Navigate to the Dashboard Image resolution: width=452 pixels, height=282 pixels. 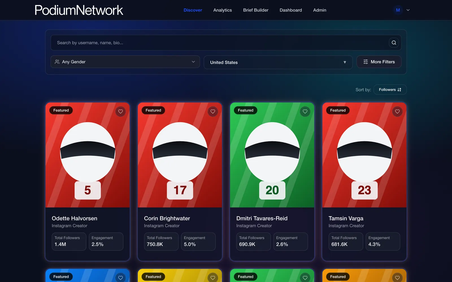click(291, 10)
